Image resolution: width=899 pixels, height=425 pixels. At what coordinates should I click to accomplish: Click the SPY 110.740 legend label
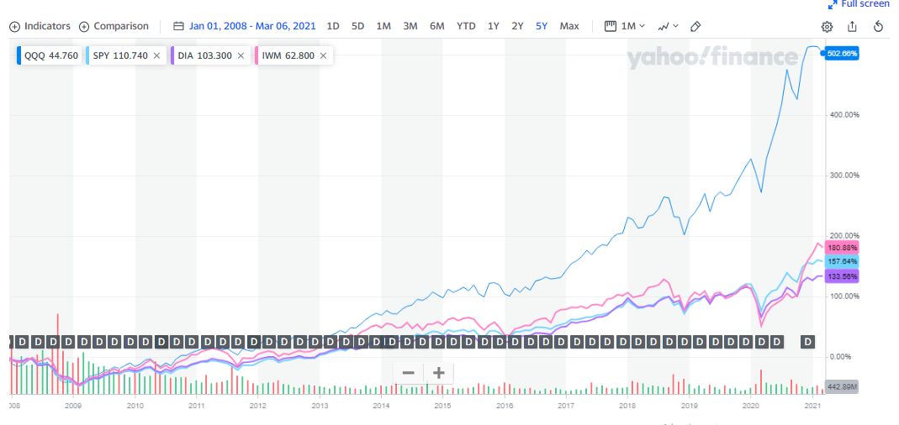click(x=120, y=55)
